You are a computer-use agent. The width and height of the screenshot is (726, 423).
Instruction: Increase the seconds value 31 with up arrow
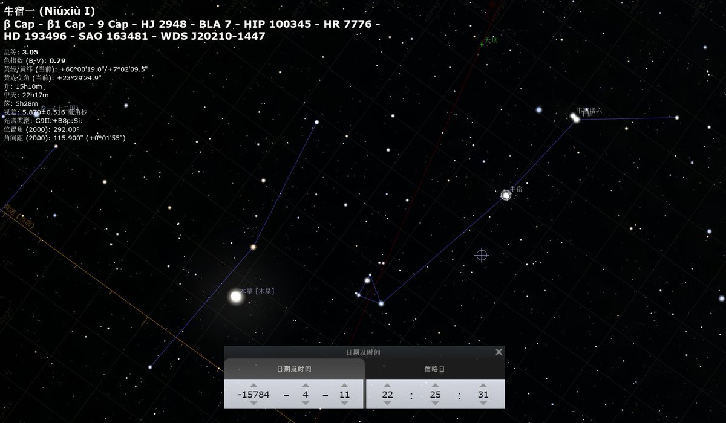pyautogui.click(x=483, y=386)
